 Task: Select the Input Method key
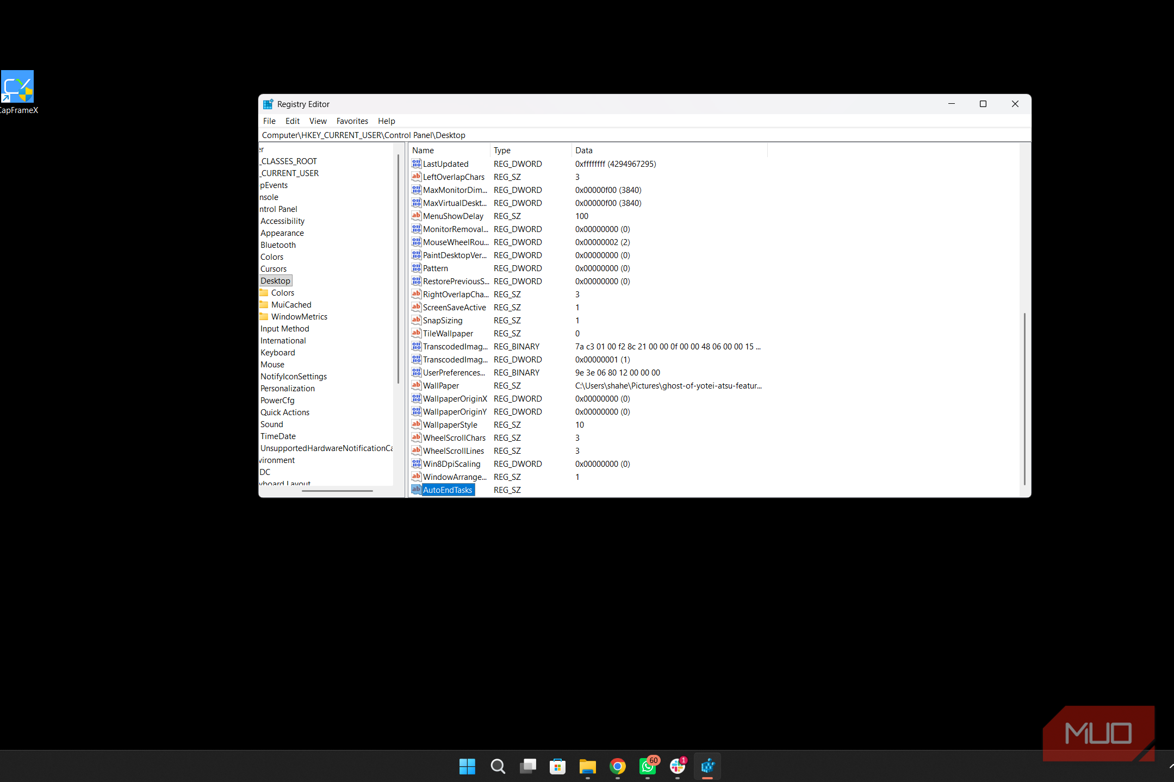pyautogui.click(x=284, y=329)
